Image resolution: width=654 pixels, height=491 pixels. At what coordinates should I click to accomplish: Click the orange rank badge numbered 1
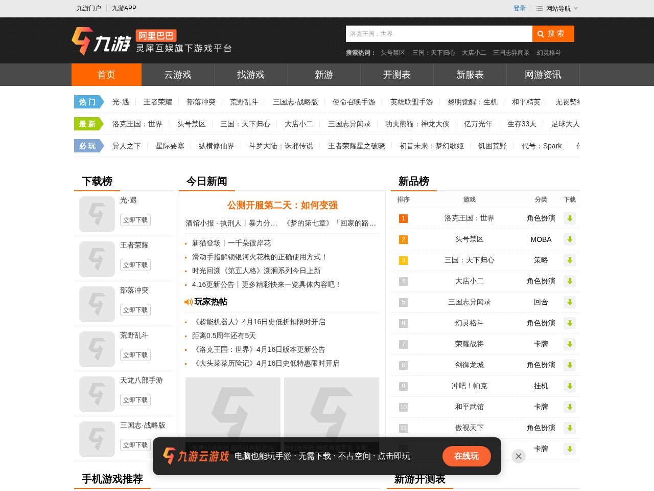coord(403,218)
